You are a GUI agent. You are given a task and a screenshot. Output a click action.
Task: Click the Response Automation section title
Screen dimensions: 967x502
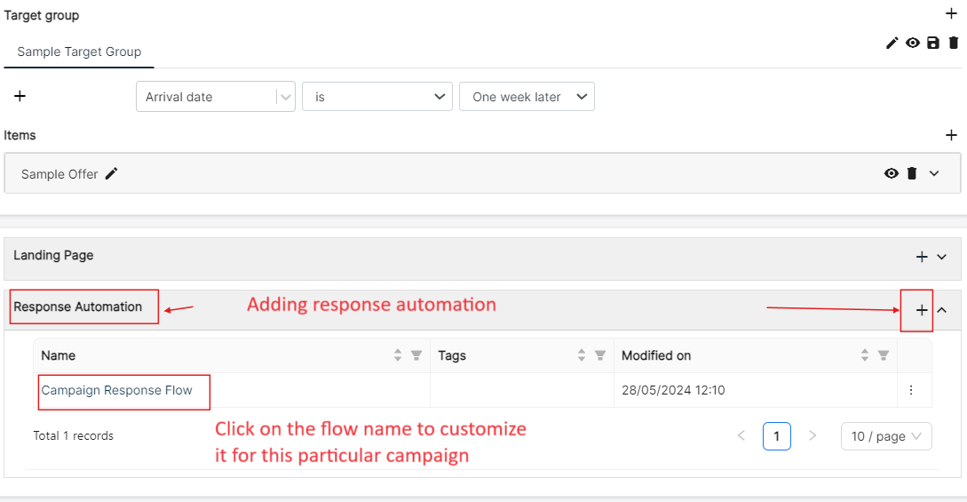coord(78,307)
